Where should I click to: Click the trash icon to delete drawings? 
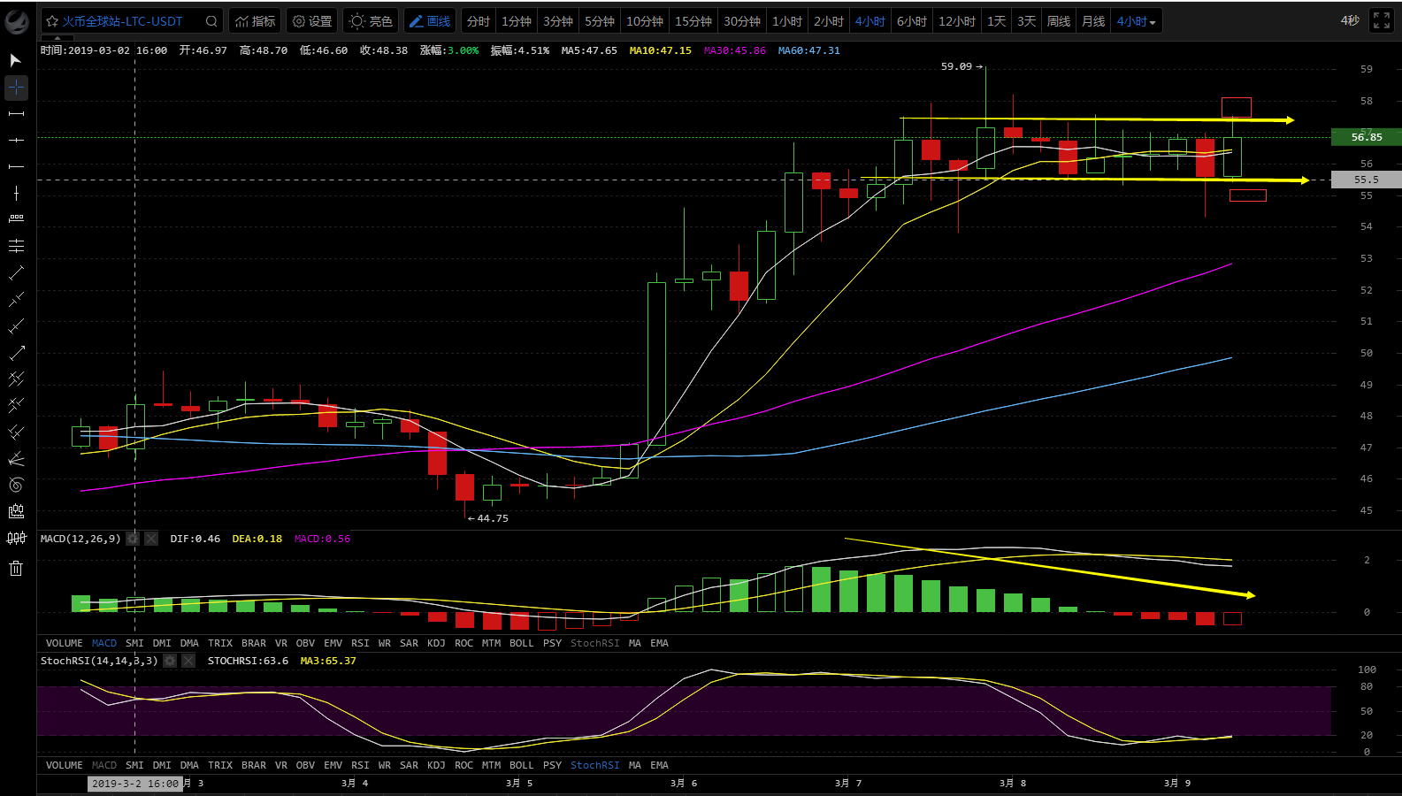tap(16, 568)
